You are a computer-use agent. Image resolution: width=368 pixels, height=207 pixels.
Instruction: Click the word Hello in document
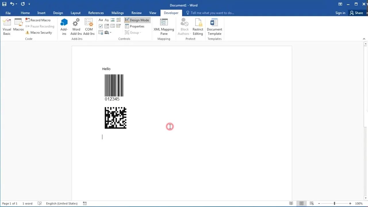pos(106,69)
